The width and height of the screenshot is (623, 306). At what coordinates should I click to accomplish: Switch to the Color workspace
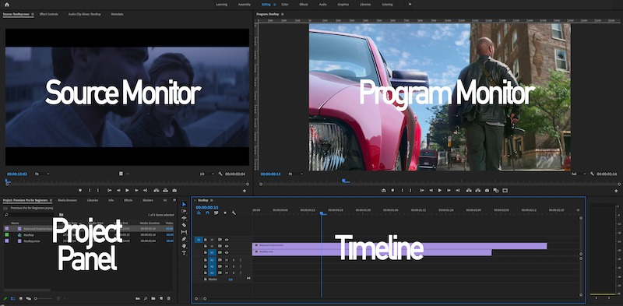[285, 5]
